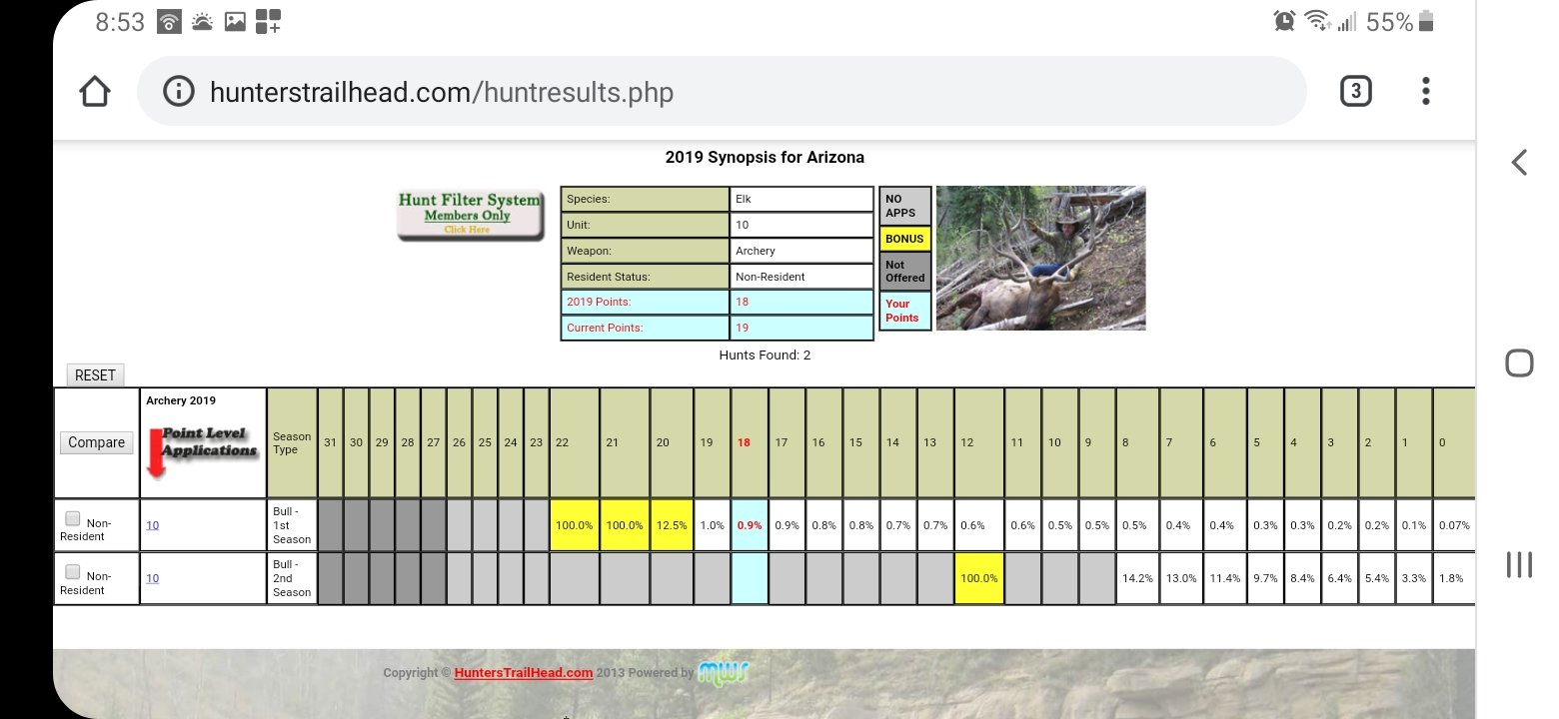Click the MWS powered-by logo
The height and width of the screenshot is (719, 1559).
tap(724, 671)
